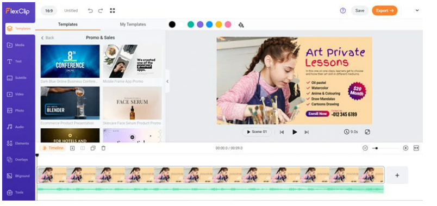This screenshot has width=437, height=206.
Task: Zoom out the timeline with minus icon
Action: pos(365,148)
